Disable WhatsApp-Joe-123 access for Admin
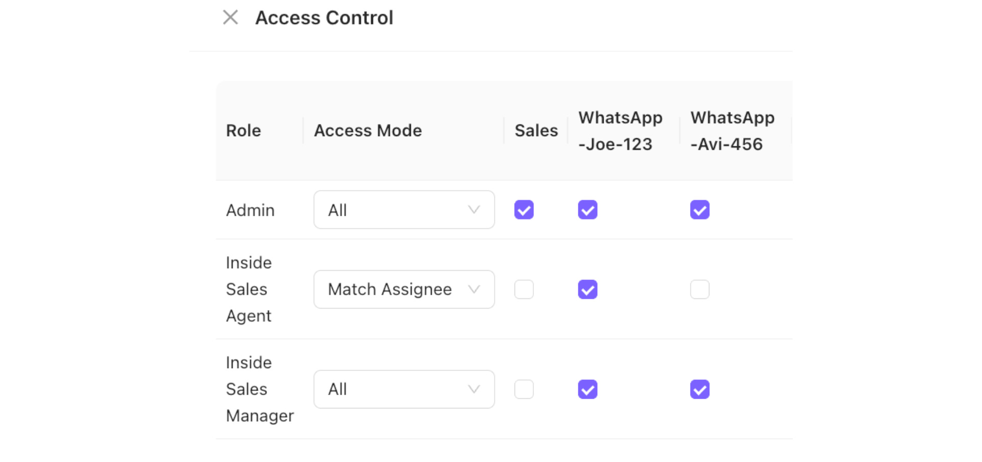This screenshot has height=462, width=982. 587,210
